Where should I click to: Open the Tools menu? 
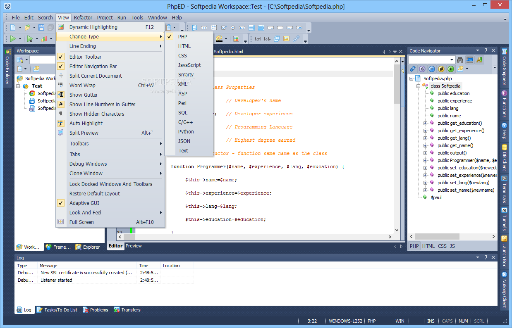tap(137, 17)
